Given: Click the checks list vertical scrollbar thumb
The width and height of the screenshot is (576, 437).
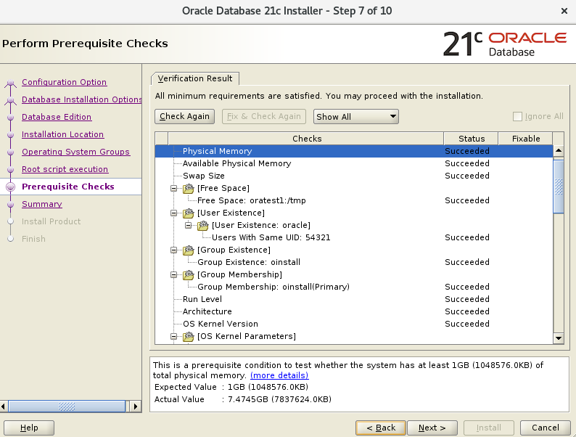Looking at the screenshot, I should coord(559,187).
